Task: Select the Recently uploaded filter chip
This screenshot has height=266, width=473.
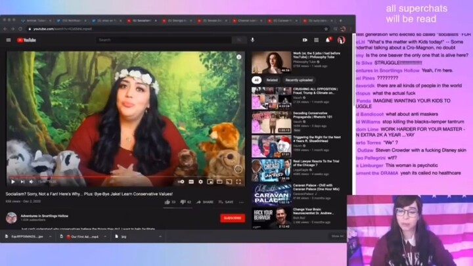Action: [x=299, y=80]
